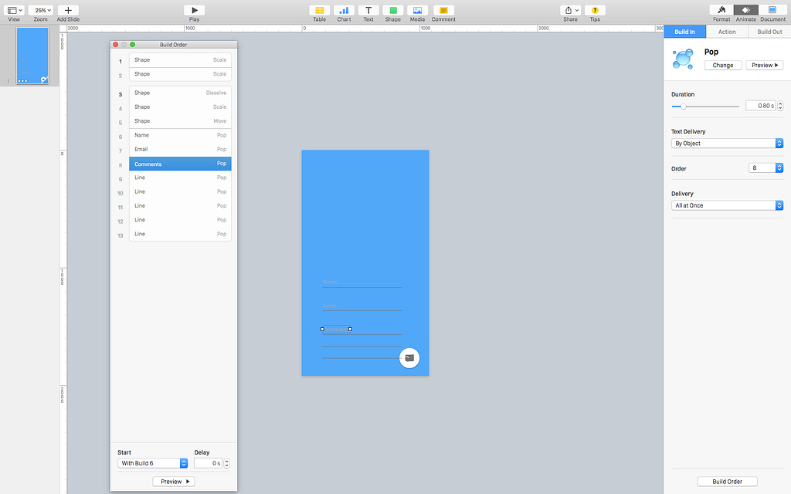
Task: Select build 10 Line Pop row
Action: point(180,191)
